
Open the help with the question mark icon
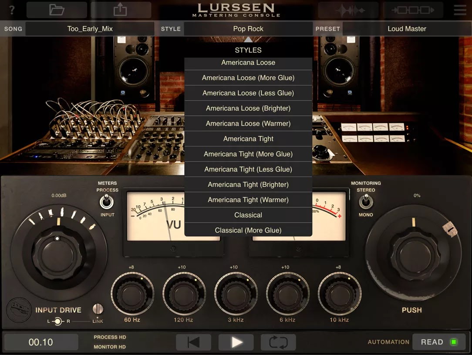[x=12, y=10]
